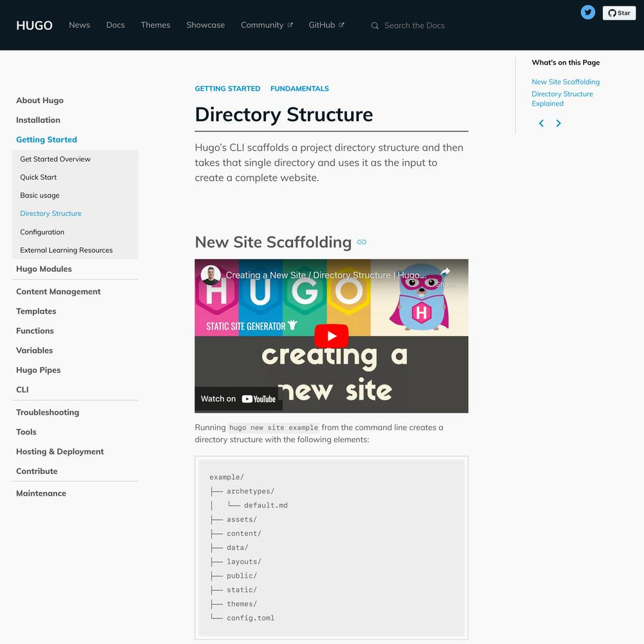Open Hosting & Deployment sidebar section

pyautogui.click(x=60, y=451)
